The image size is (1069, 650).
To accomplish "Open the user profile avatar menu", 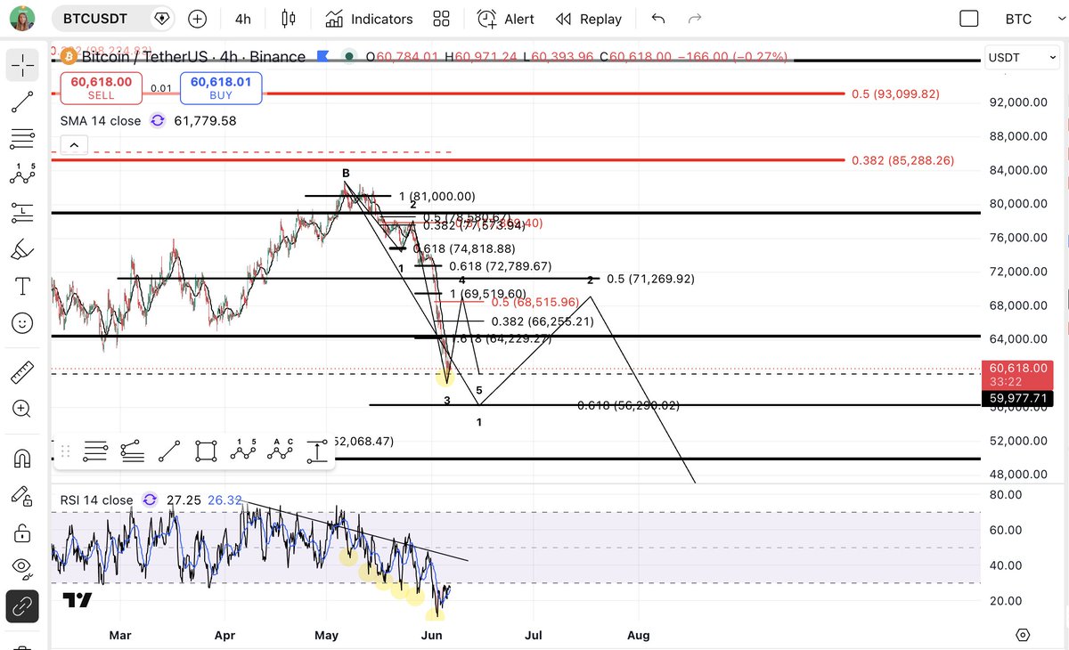I will (22, 19).
